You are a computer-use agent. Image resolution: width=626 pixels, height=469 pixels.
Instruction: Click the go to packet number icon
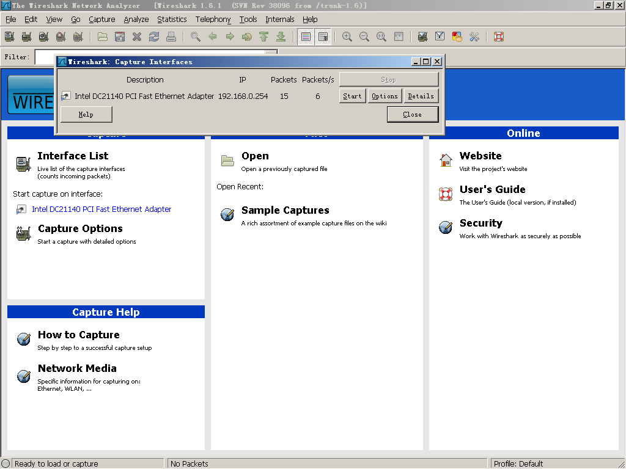pyautogui.click(x=247, y=37)
